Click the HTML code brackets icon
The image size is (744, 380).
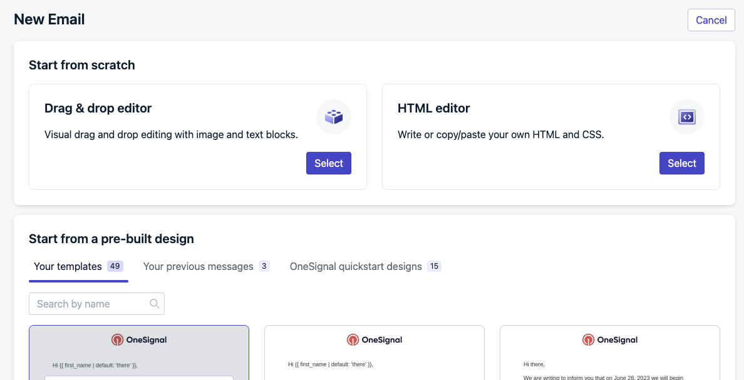coord(686,116)
